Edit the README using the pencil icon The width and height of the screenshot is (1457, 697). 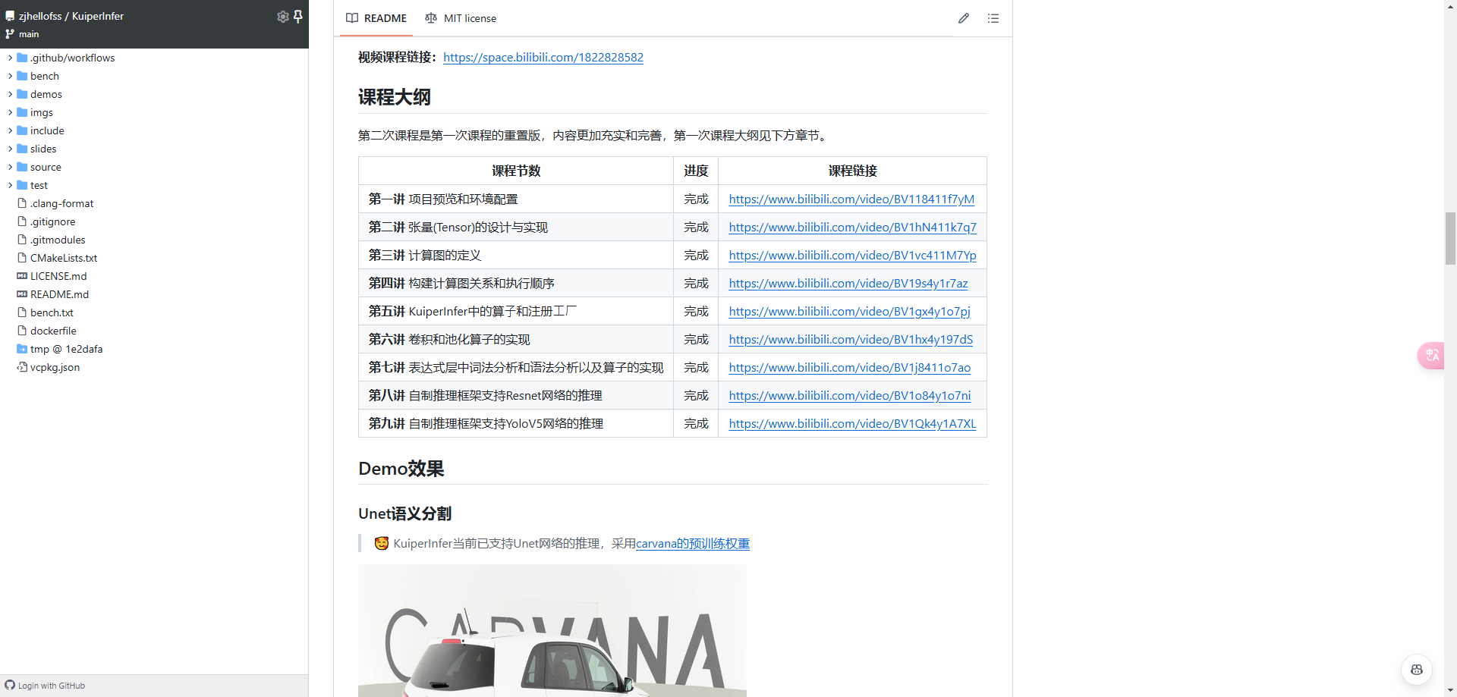(x=963, y=17)
